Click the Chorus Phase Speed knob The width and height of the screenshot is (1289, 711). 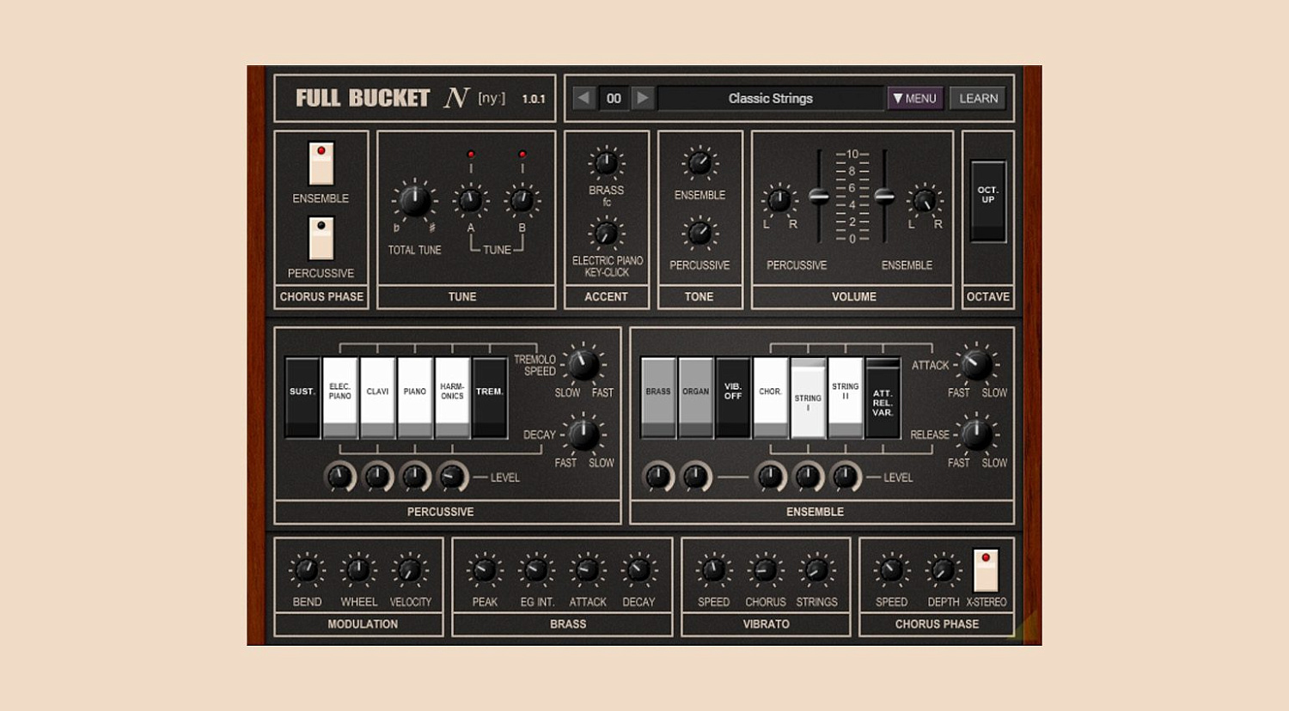point(891,570)
